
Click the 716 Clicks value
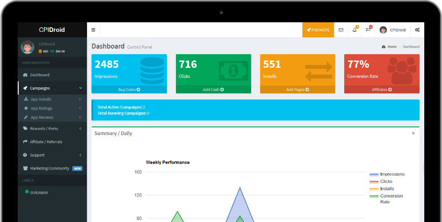188,64
